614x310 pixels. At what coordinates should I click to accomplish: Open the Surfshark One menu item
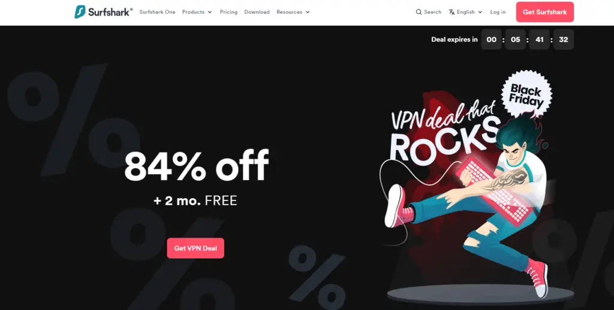[x=158, y=12]
